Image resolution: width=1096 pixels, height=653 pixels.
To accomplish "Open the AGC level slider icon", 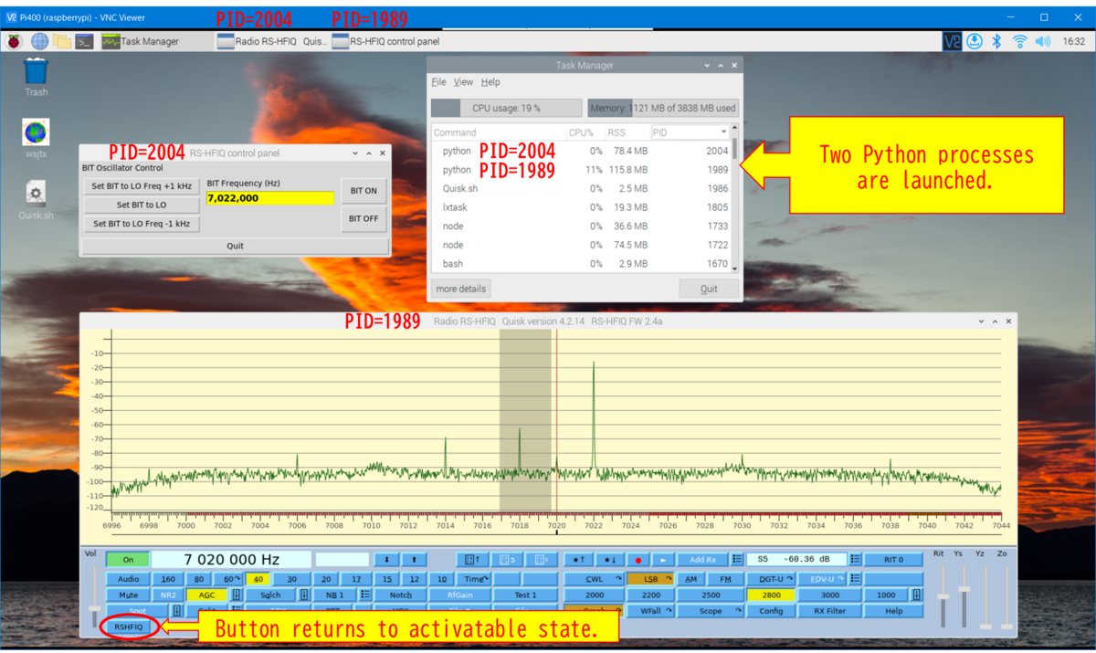I will [236, 595].
